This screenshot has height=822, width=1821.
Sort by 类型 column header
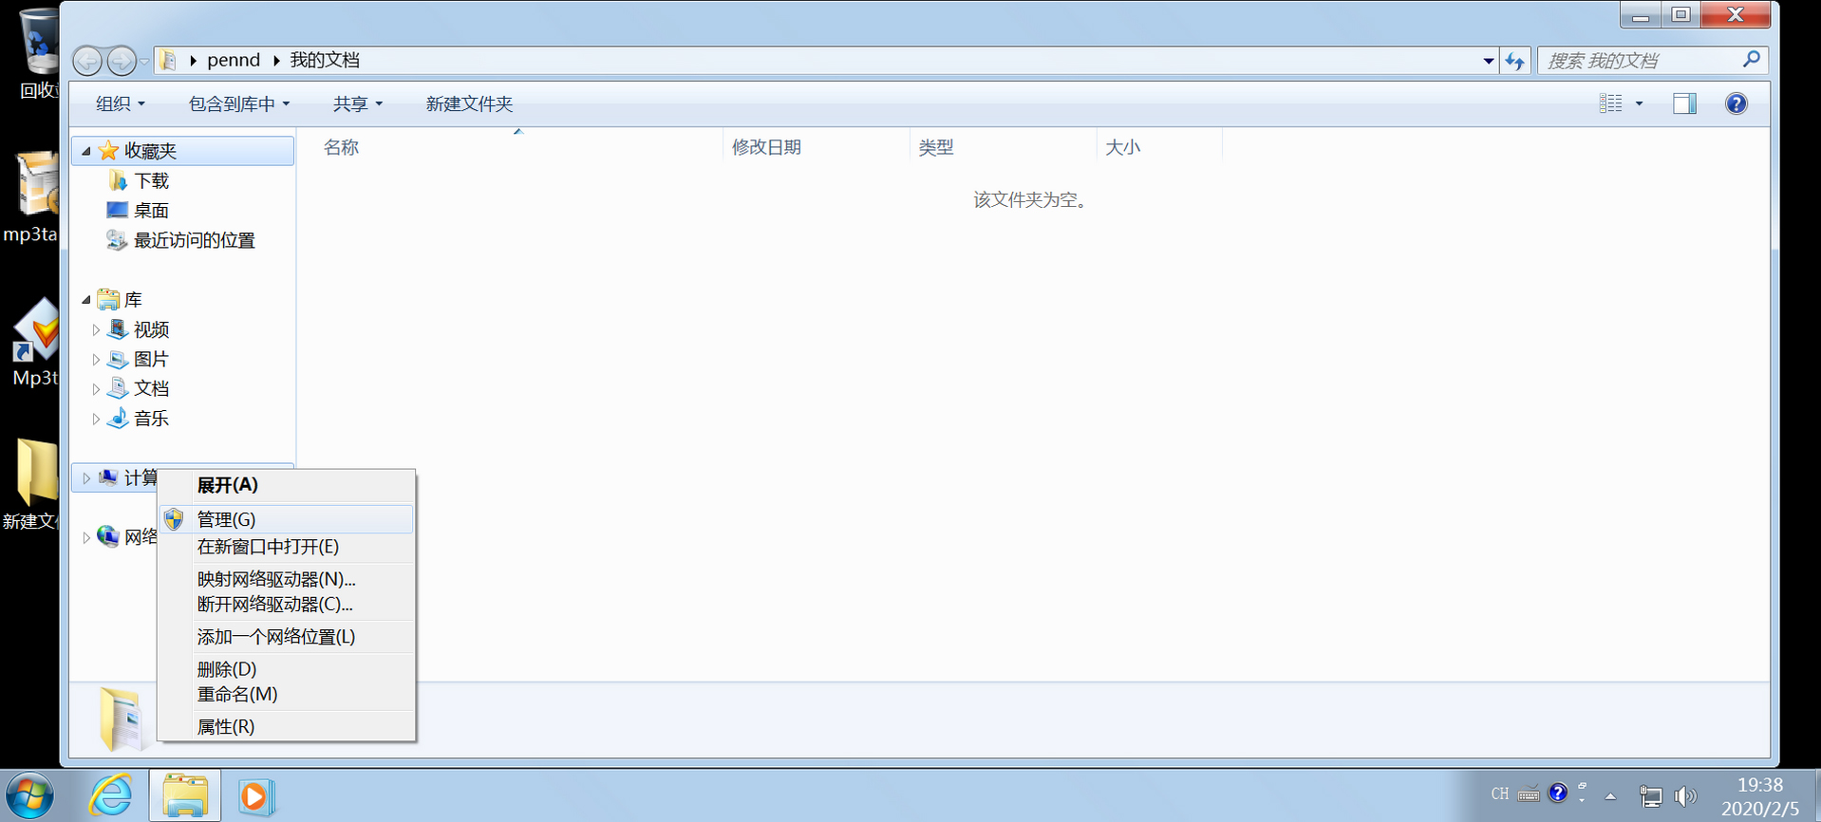[936, 147]
